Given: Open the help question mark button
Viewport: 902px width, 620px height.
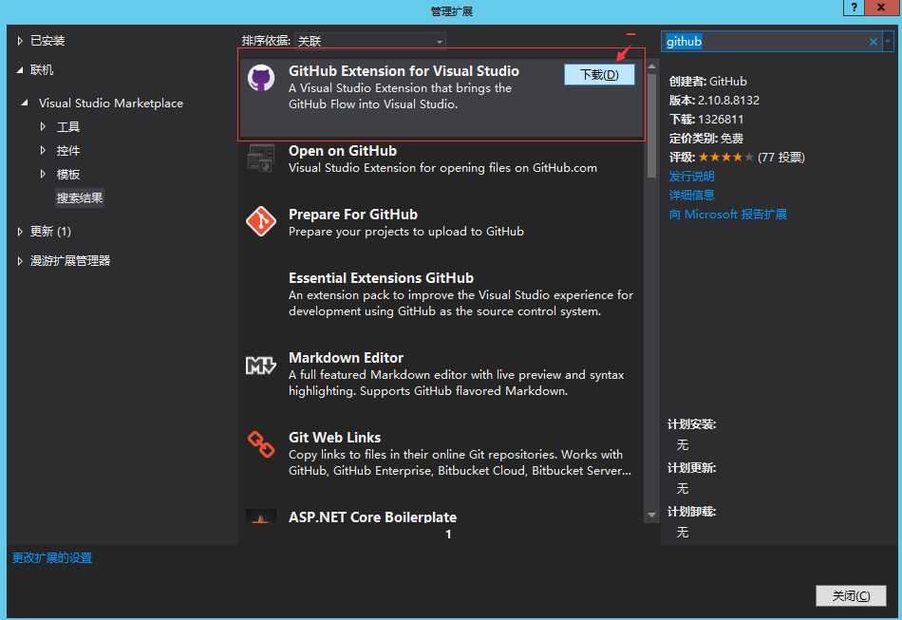Looking at the screenshot, I should [855, 8].
